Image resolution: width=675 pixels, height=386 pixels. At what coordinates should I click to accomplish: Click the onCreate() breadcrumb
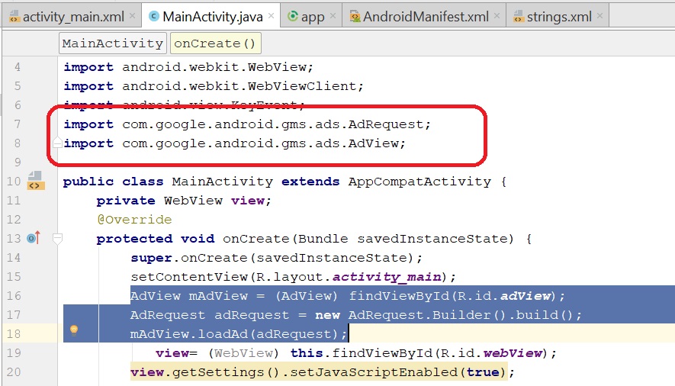215,43
